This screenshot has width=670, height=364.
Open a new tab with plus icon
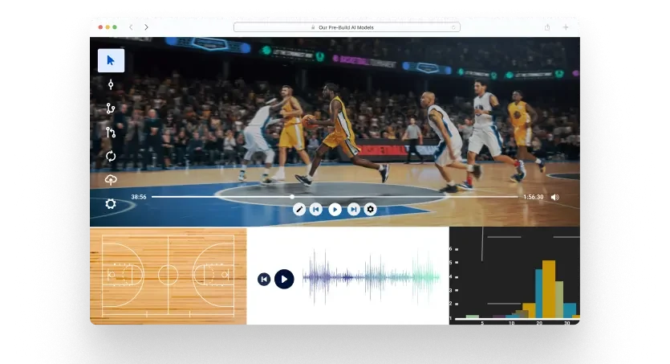566,27
